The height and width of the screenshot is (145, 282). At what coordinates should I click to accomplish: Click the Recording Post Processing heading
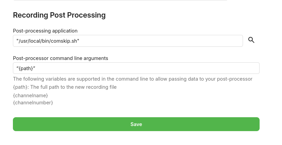[x=59, y=15]
